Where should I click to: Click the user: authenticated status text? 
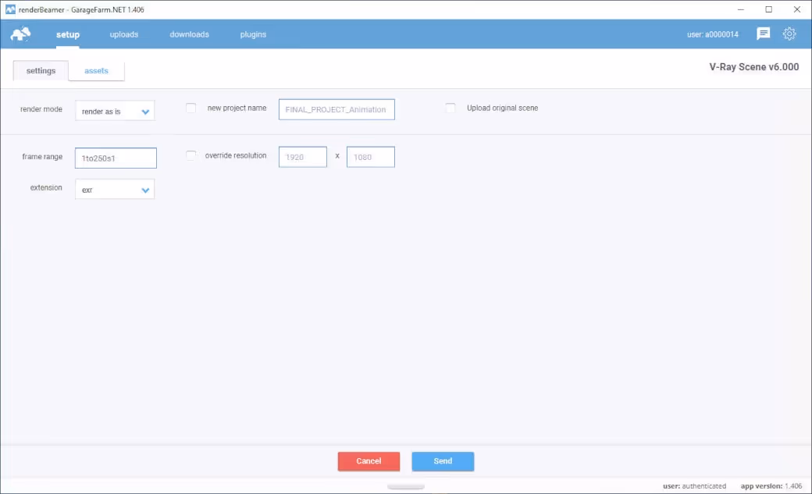[694, 485]
